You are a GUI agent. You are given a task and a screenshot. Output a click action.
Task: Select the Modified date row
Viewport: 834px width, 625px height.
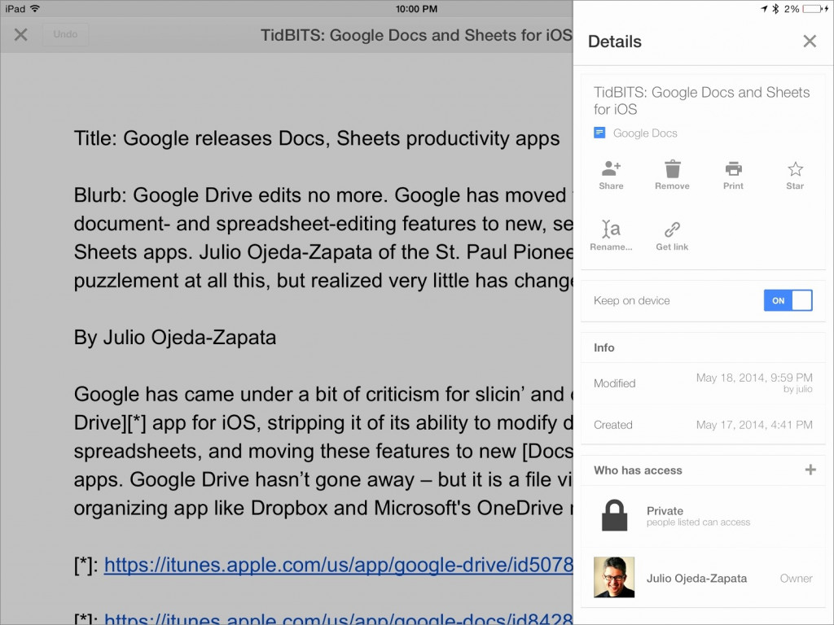click(x=703, y=383)
